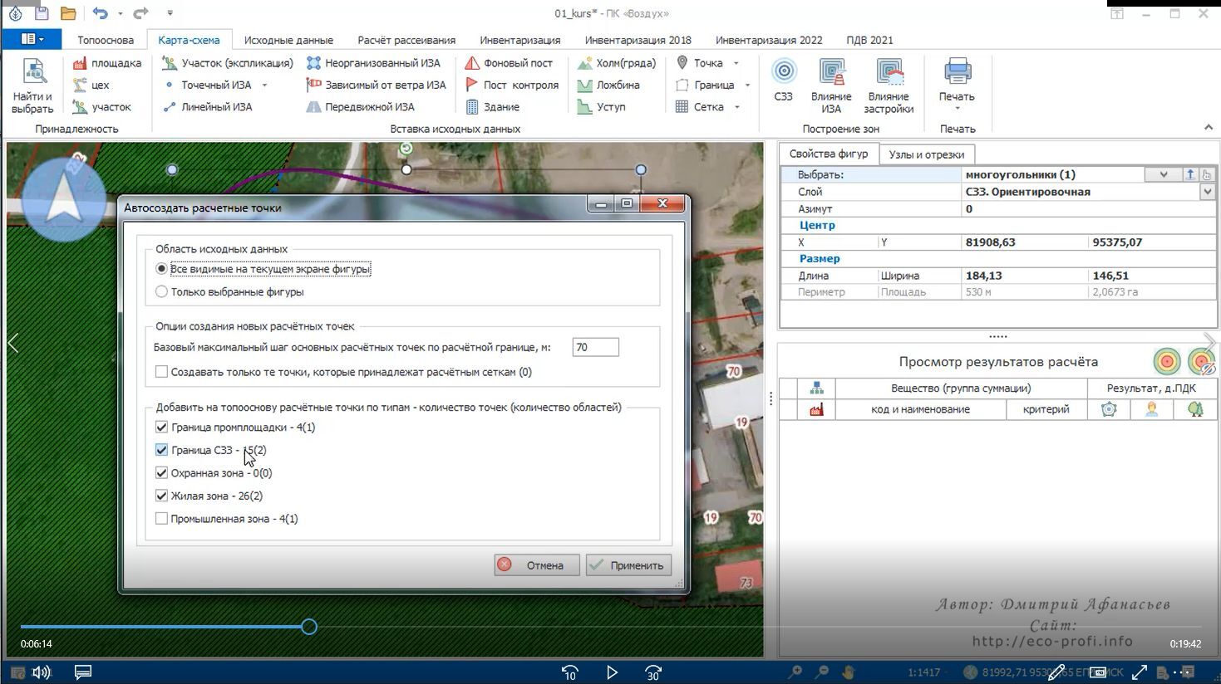
Task: Insert Холм(гряда) relief
Action: tap(616, 63)
